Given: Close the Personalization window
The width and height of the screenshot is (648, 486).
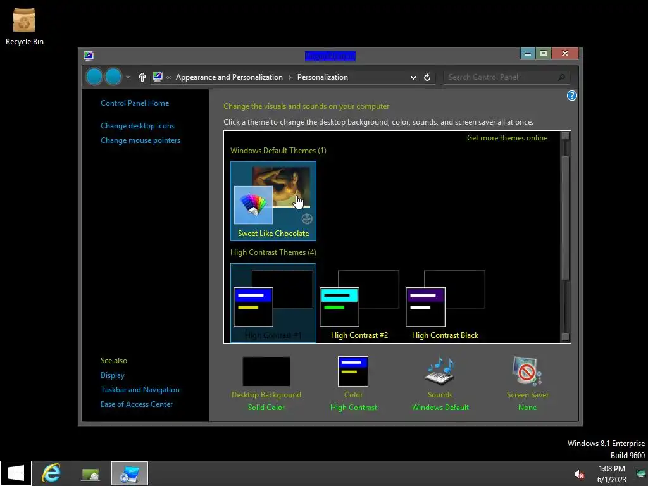Looking at the screenshot, I should [565, 54].
